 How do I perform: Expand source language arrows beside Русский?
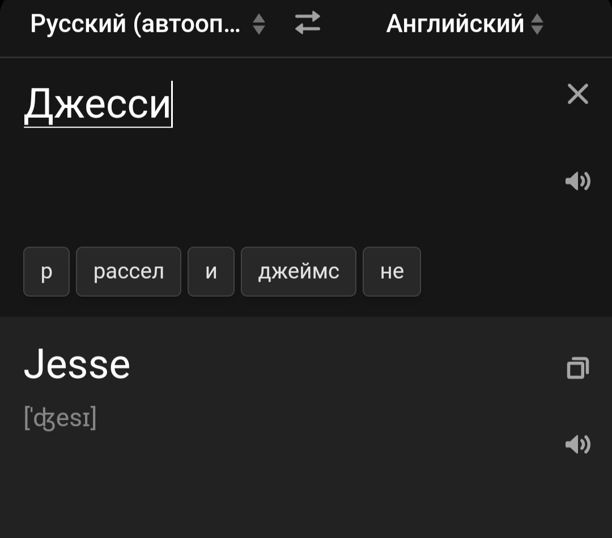259,24
